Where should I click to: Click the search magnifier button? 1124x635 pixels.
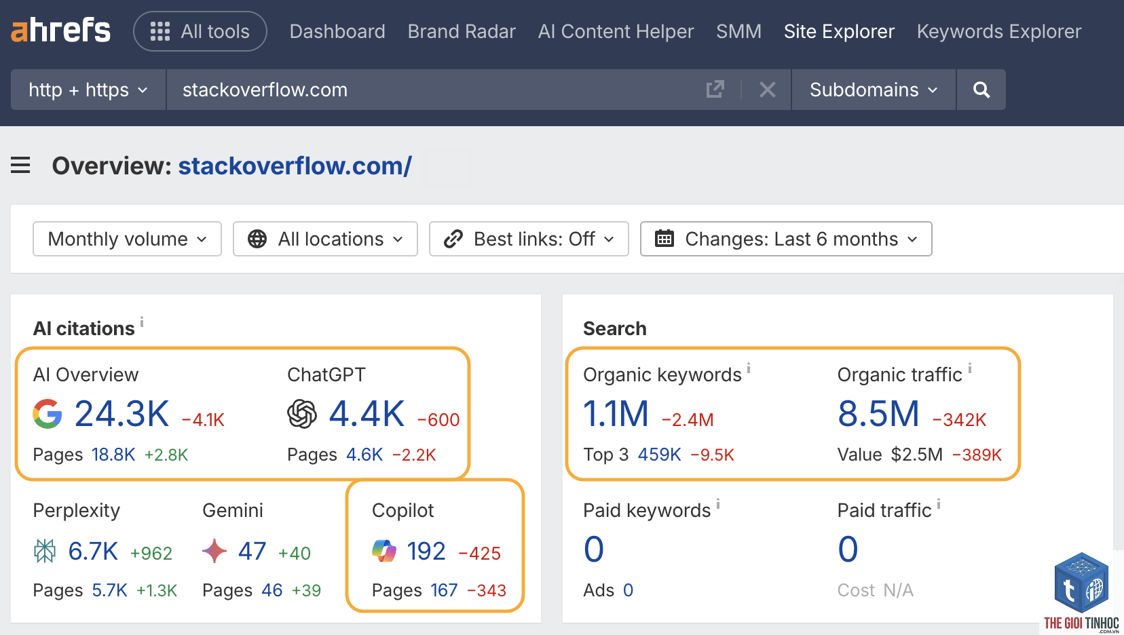click(x=981, y=90)
